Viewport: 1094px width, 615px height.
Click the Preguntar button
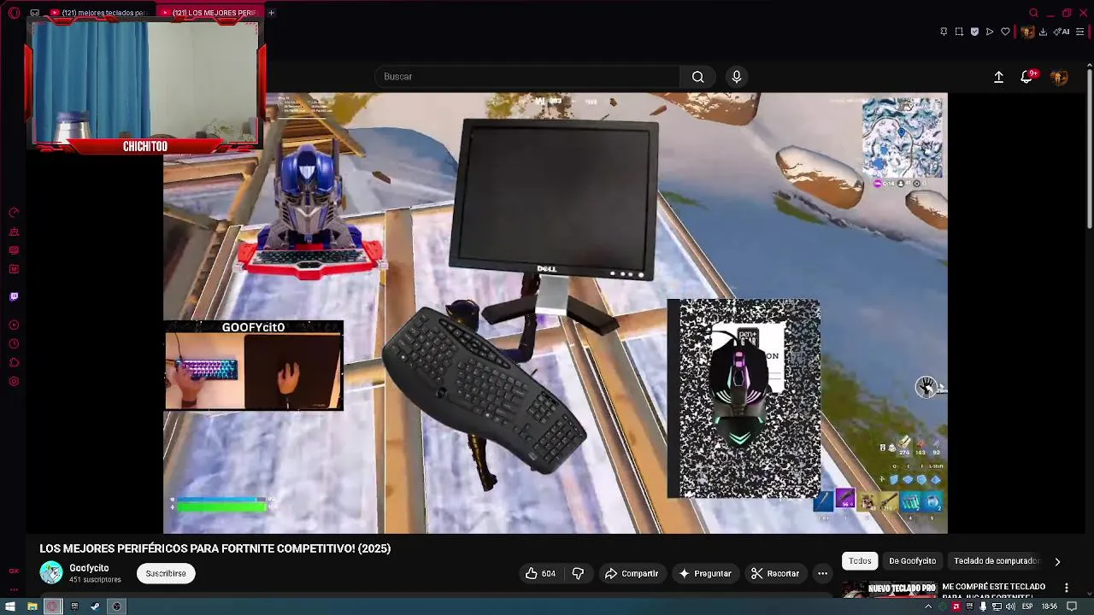[x=705, y=573]
